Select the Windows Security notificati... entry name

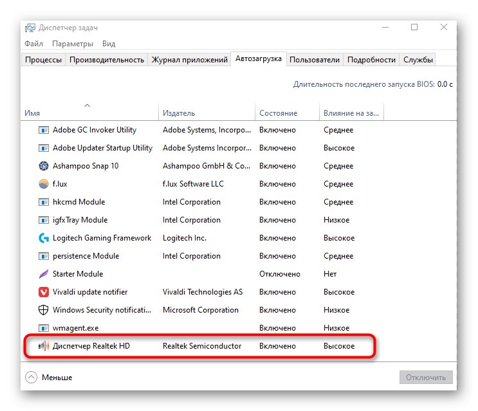click(102, 310)
